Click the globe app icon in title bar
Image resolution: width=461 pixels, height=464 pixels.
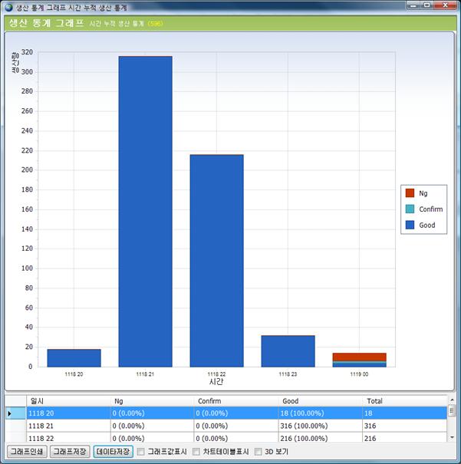8,7
